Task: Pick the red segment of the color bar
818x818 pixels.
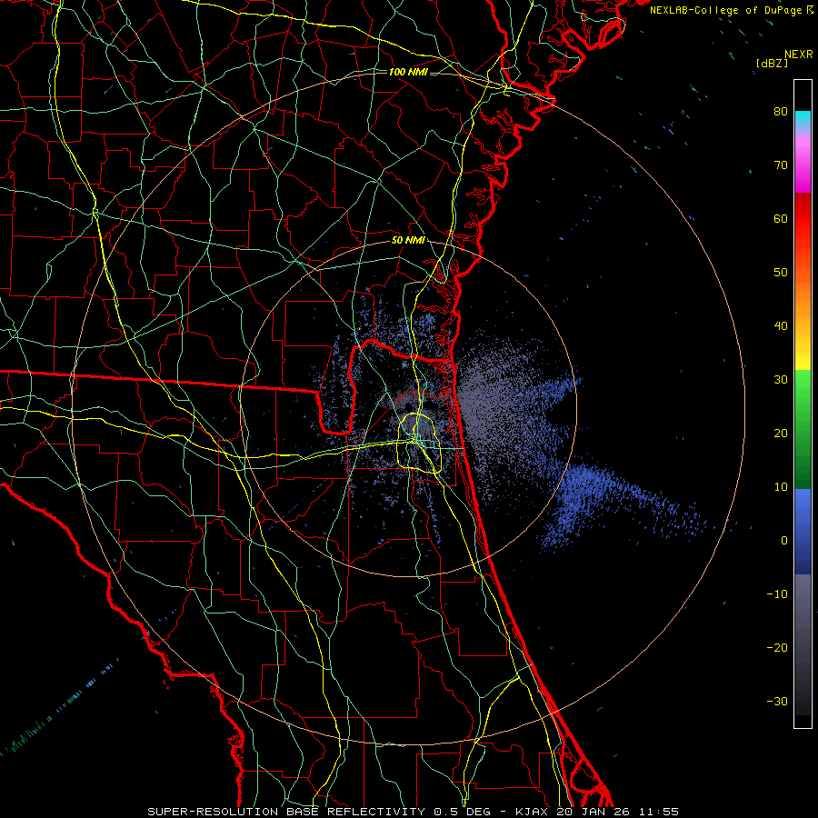Action: click(803, 219)
